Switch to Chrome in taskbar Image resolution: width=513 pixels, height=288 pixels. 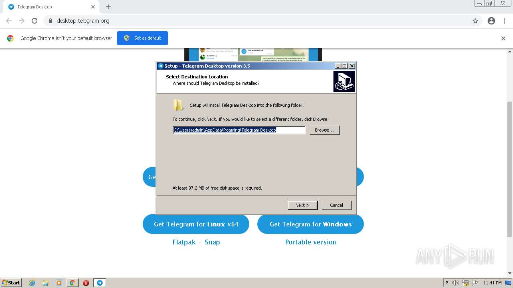pyautogui.click(x=72, y=283)
